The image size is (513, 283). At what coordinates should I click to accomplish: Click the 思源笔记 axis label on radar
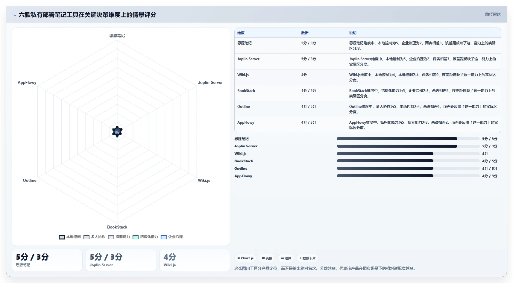[117, 36]
